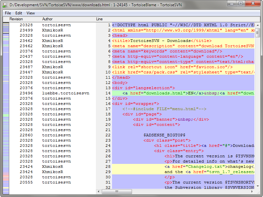Click the Revision column header
Image resolution: width=263 pixels, height=197 pixels.
pyautogui.click(x=16, y=19)
